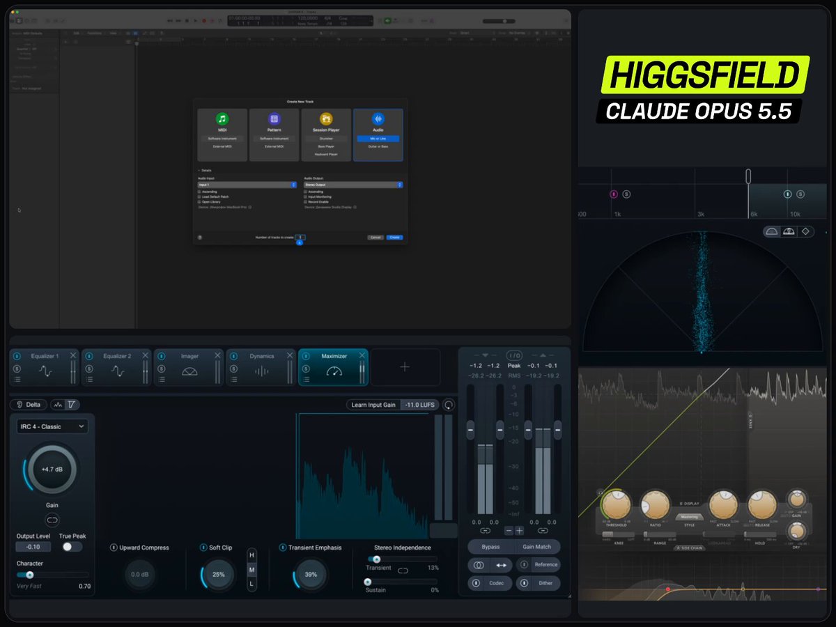Viewport: 836px width, 627px height.
Task: Remove the Imager module
Action: click(x=218, y=355)
